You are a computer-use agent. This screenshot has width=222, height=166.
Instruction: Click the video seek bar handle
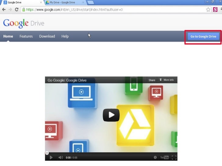(x=47, y=153)
